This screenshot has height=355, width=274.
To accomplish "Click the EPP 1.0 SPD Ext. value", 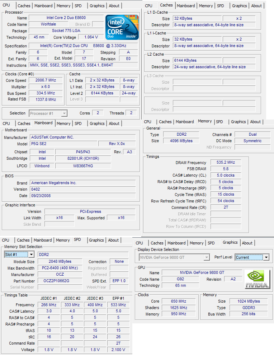I will point(119,281).
